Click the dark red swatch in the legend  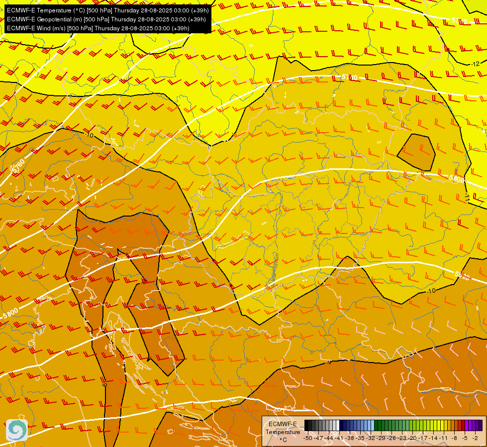pos(463,425)
